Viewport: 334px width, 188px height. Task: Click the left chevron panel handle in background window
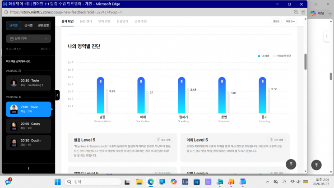326,37
